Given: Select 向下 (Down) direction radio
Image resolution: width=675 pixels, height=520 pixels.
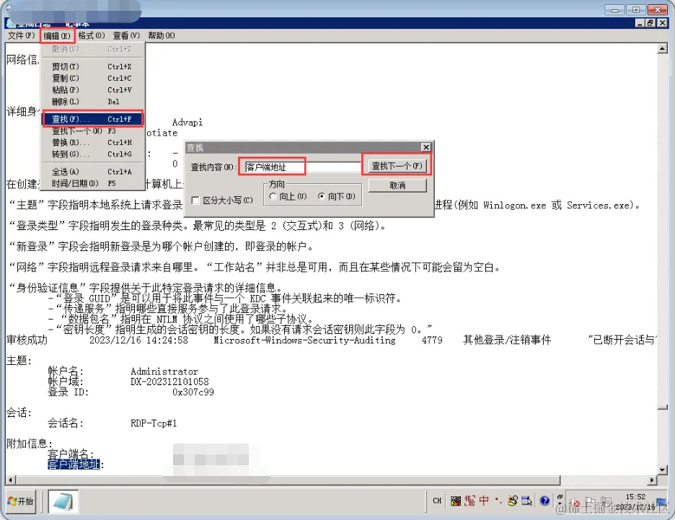Looking at the screenshot, I should point(337,196).
